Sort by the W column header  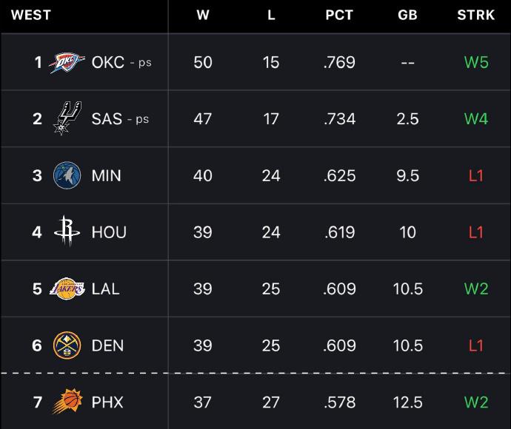pyautogui.click(x=202, y=16)
